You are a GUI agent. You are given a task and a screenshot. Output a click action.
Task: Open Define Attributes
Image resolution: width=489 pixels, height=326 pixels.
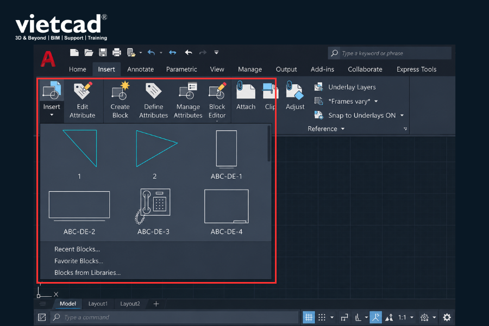153,100
